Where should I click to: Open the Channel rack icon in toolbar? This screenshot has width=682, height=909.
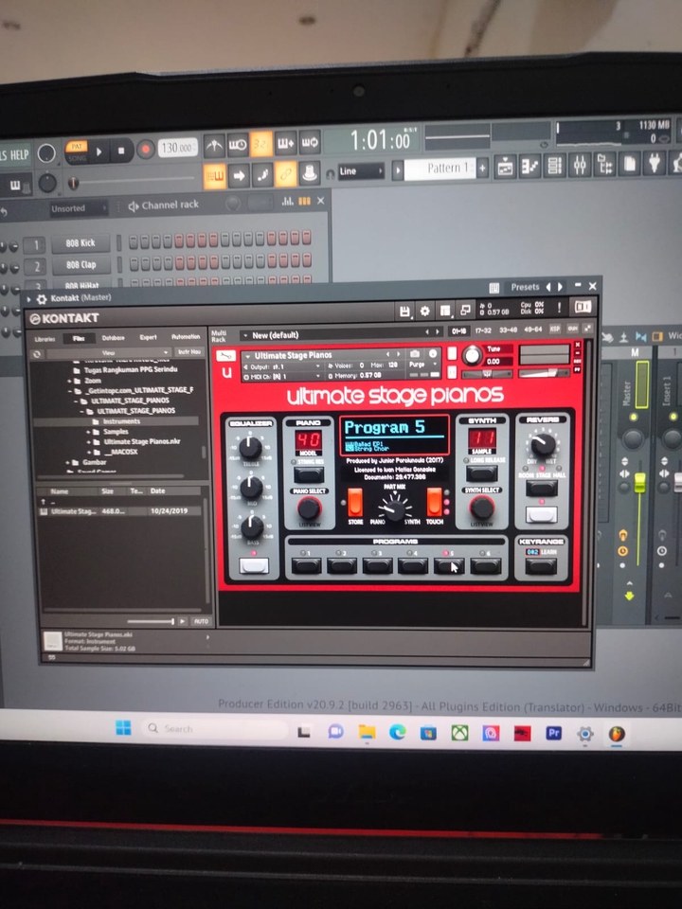point(554,167)
